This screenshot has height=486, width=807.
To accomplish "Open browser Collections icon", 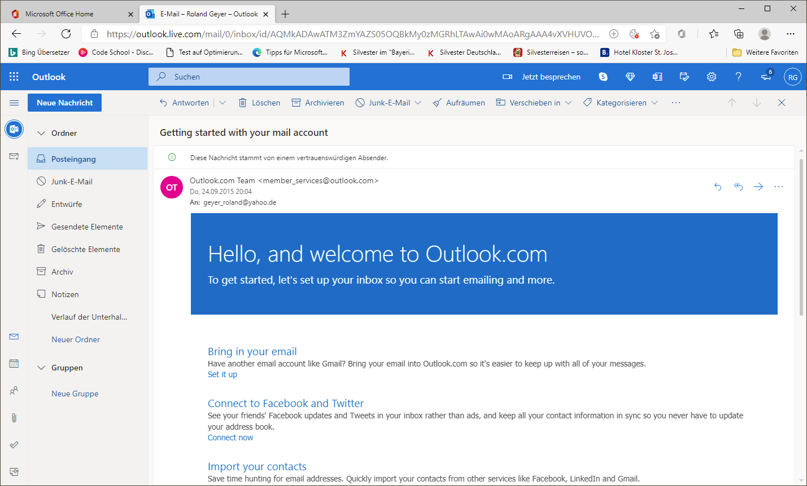I will click(x=739, y=34).
